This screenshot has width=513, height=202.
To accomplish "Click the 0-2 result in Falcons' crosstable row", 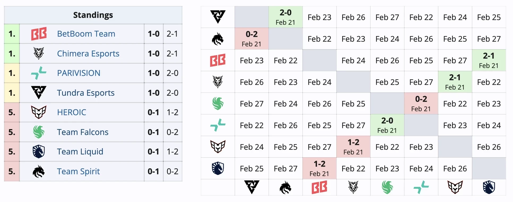I will (421, 99).
